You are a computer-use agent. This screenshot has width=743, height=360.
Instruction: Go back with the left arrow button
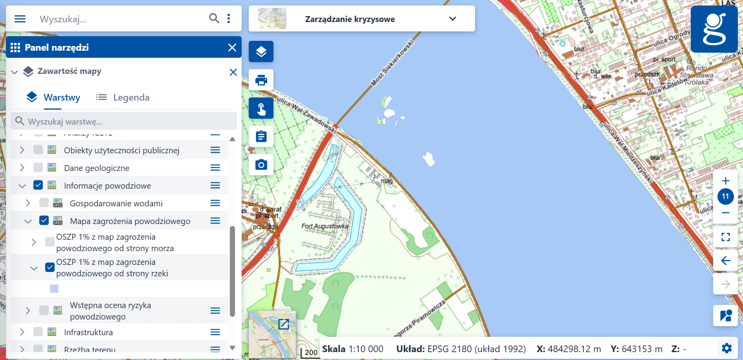coord(725,261)
